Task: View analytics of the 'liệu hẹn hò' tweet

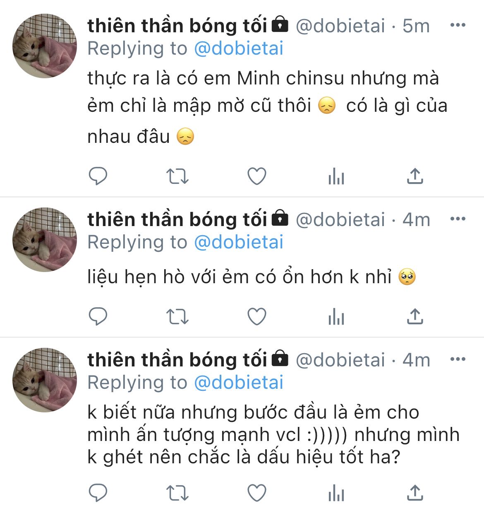Action: pyautogui.click(x=336, y=318)
